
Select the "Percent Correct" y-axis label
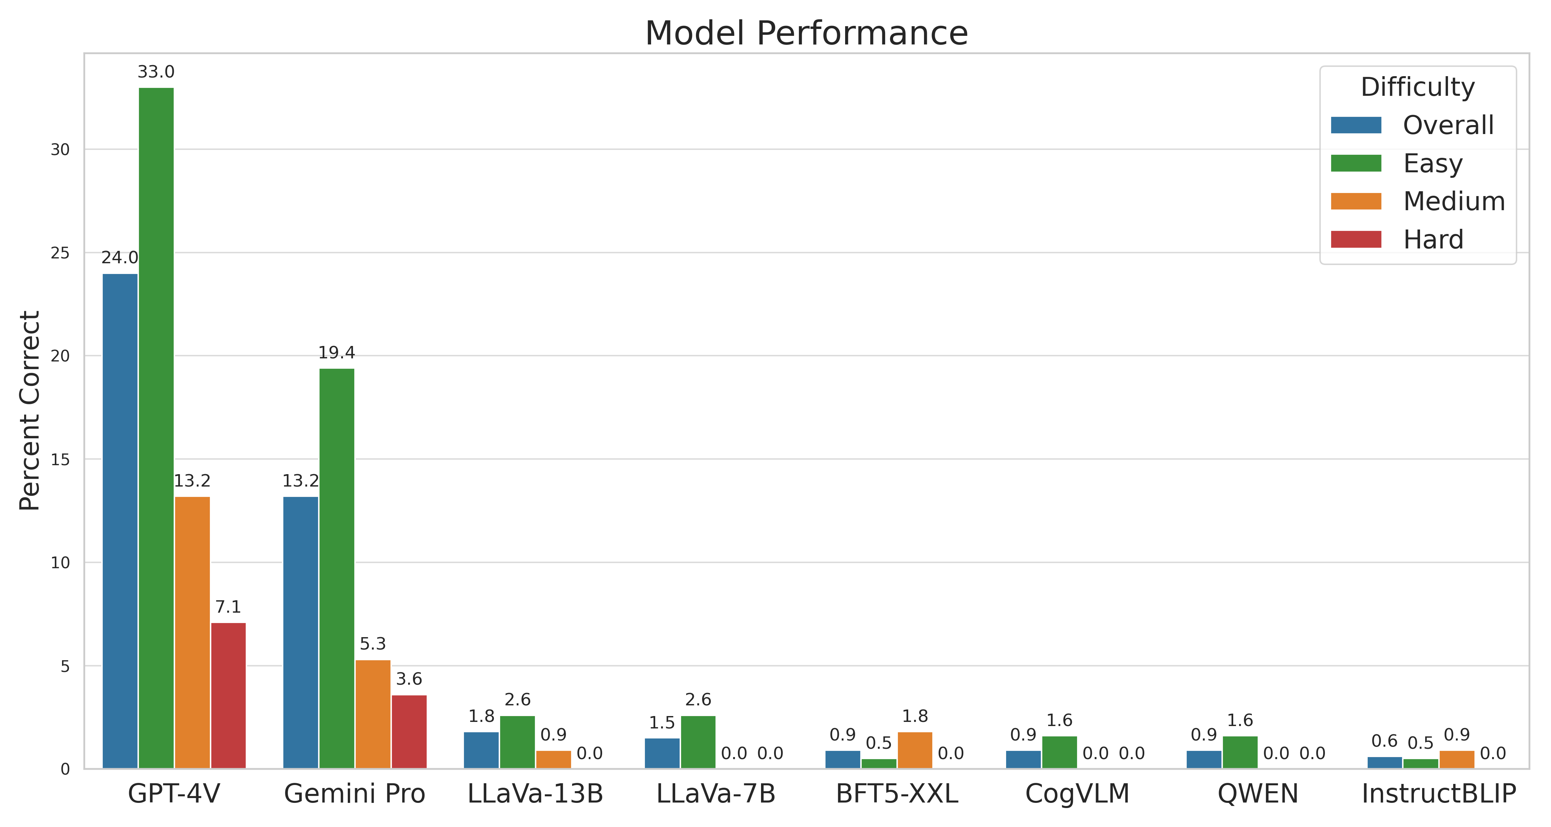tap(30, 410)
